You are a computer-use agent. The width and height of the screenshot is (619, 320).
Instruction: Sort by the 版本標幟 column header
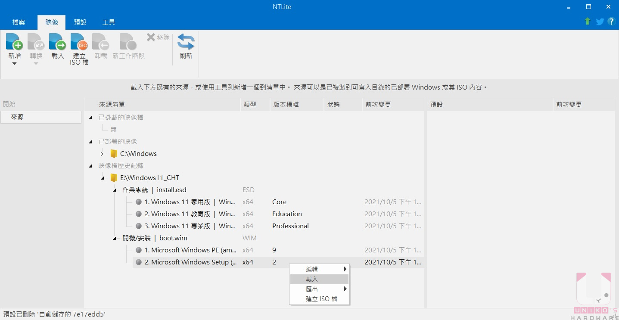click(x=296, y=105)
